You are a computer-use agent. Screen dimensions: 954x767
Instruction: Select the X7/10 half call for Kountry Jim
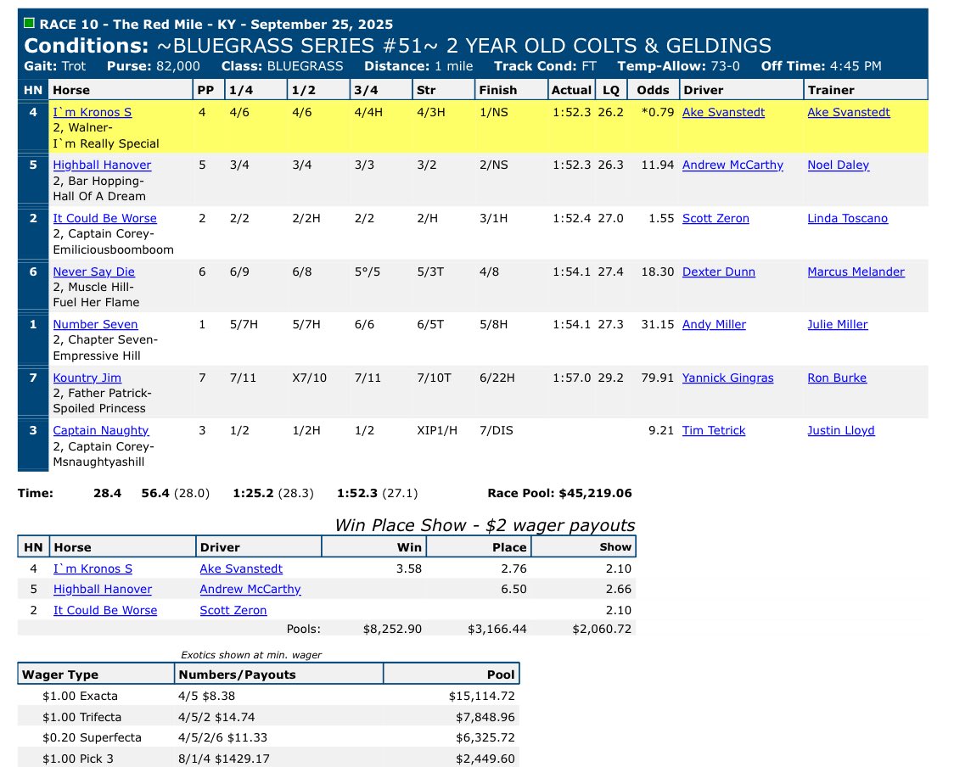point(310,378)
